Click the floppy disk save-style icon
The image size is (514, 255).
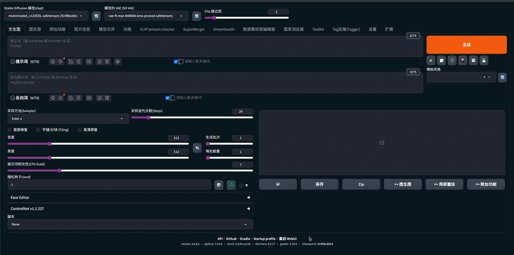click(484, 60)
